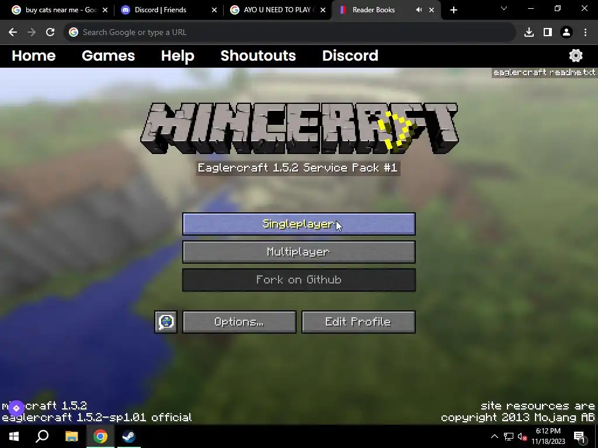
Task: Open File Explorer from taskbar
Action: coord(71,436)
